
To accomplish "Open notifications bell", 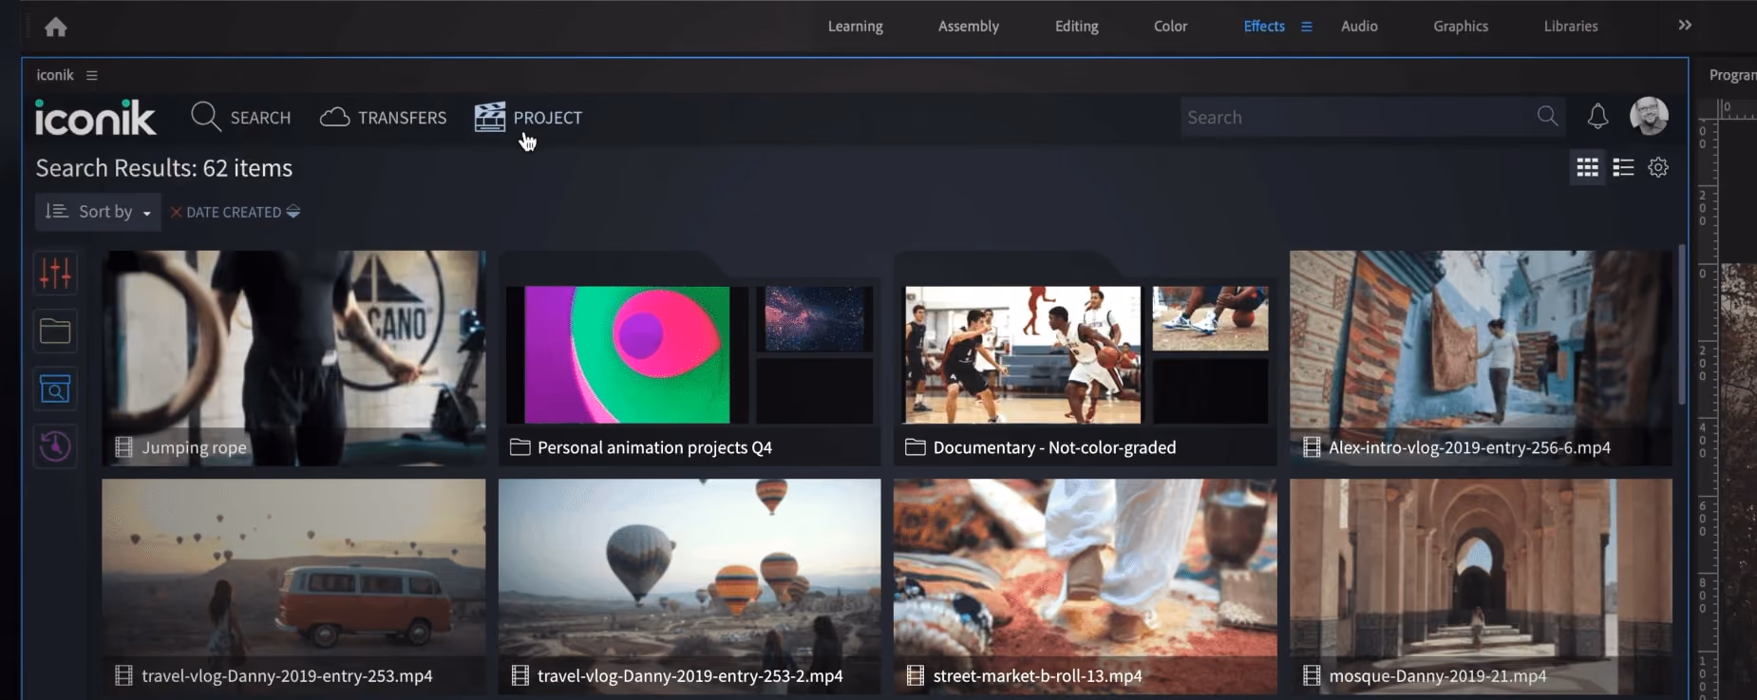I will (1597, 116).
